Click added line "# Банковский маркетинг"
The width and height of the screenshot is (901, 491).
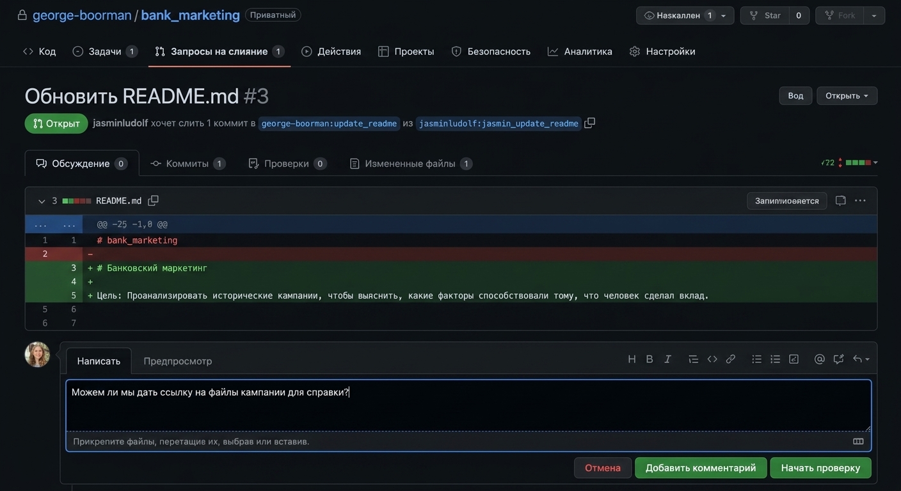coord(152,268)
